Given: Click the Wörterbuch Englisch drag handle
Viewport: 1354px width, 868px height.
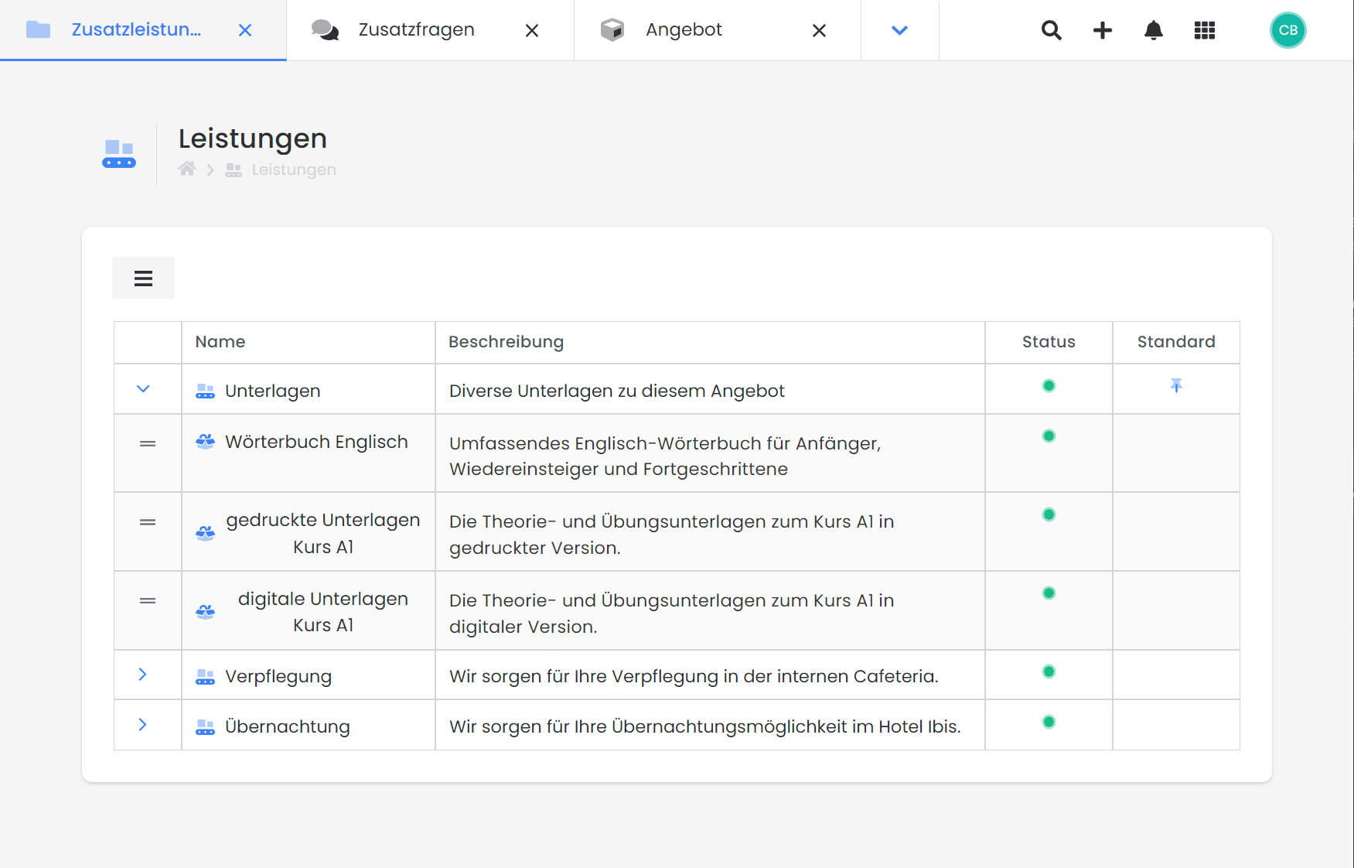Looking at the screenshot, I should tap(147, 443).
